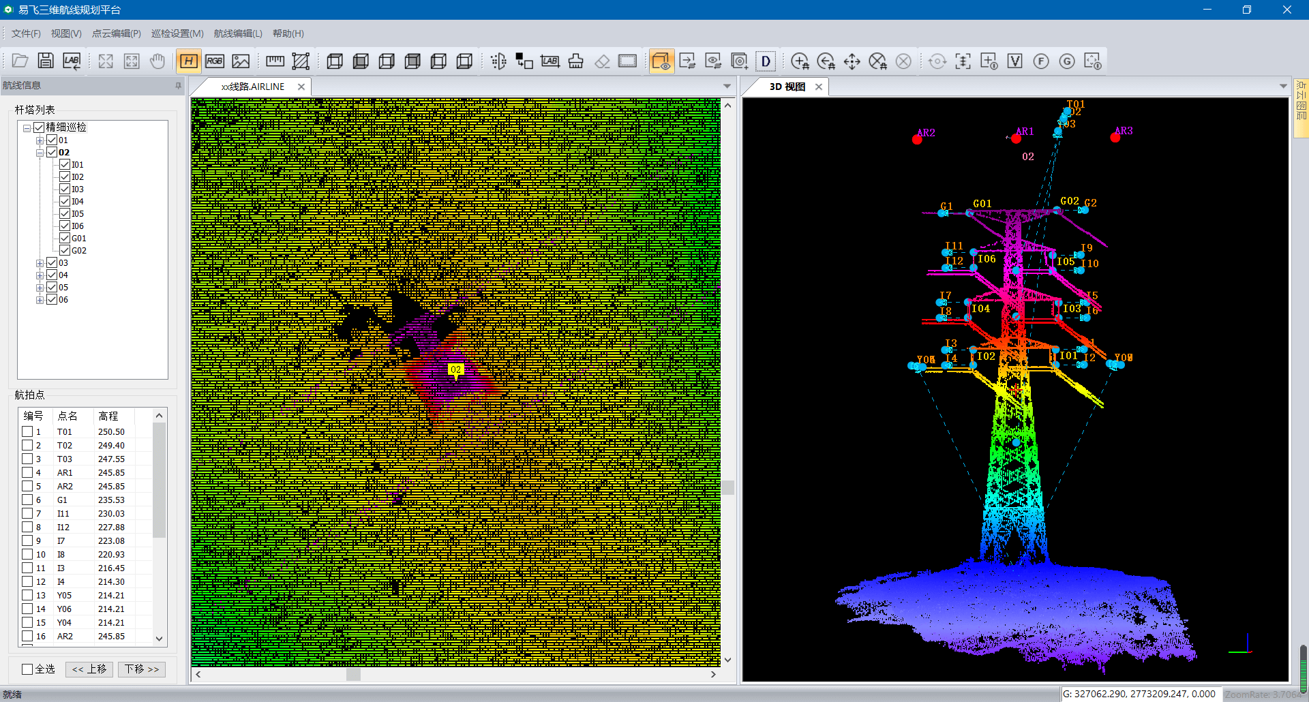Viewport: 1309px width, 702px height.
Task: Select the height color mode H button
Action: point(188,61)
